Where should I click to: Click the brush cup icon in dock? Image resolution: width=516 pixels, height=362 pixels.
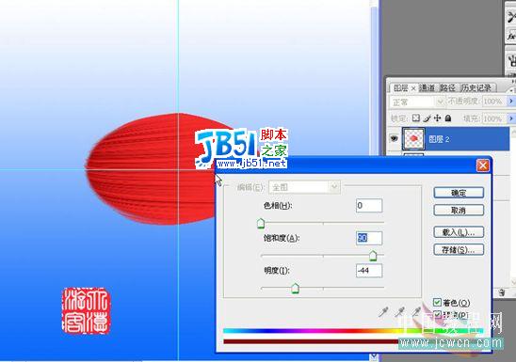(x=511, y=61)
